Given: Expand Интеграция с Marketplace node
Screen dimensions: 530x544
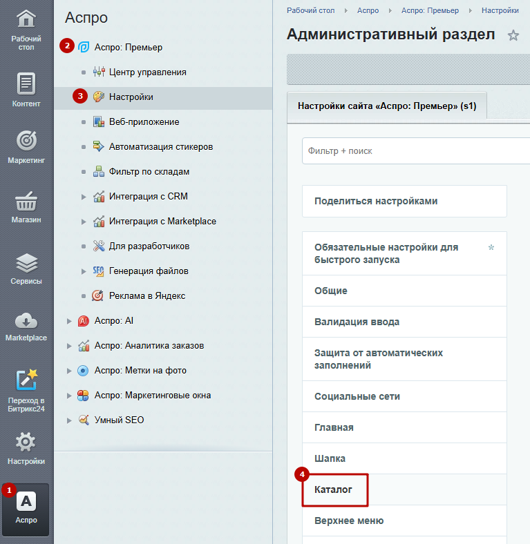Looking at the screenshot, I should [x=84, y=222].
